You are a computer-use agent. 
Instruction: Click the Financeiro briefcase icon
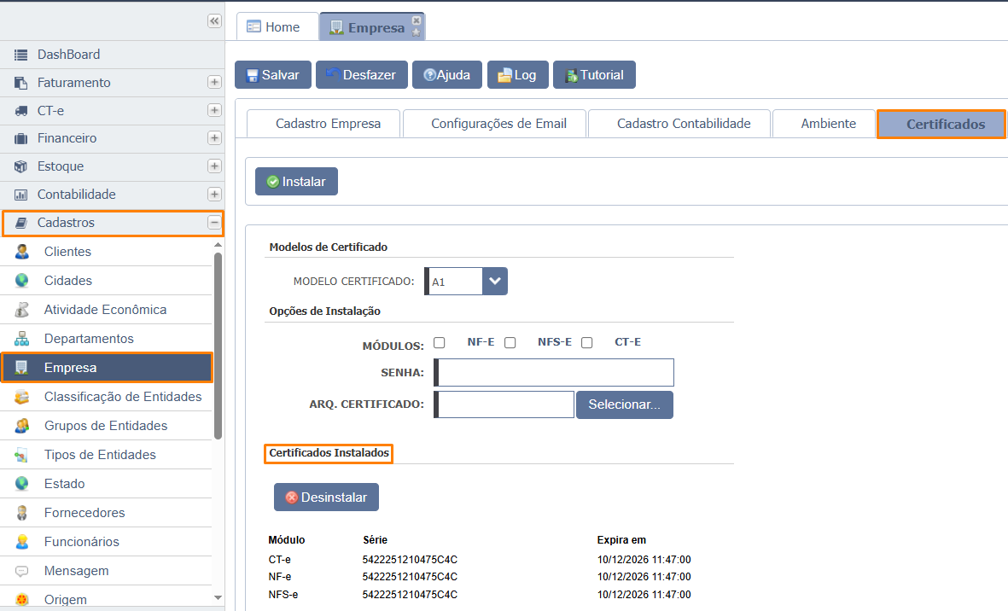pos(21,139)
